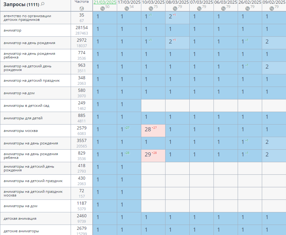Screen dimensions: 286x235
Task: Click 26/02/2025 cell for аниматор на детский день рождения
Action: point(250,68)
